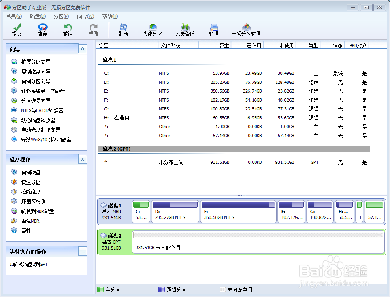This screenshot has height=297, width=390.
Task: Launch 坏扇区检测 from the sidebar
Action: (33, 201)
